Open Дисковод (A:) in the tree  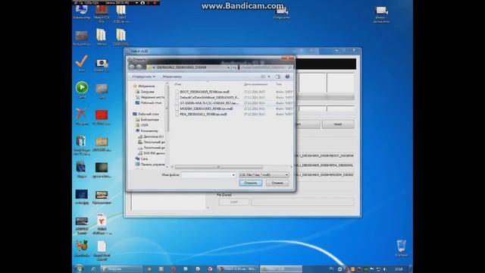(x=153, y=136)
